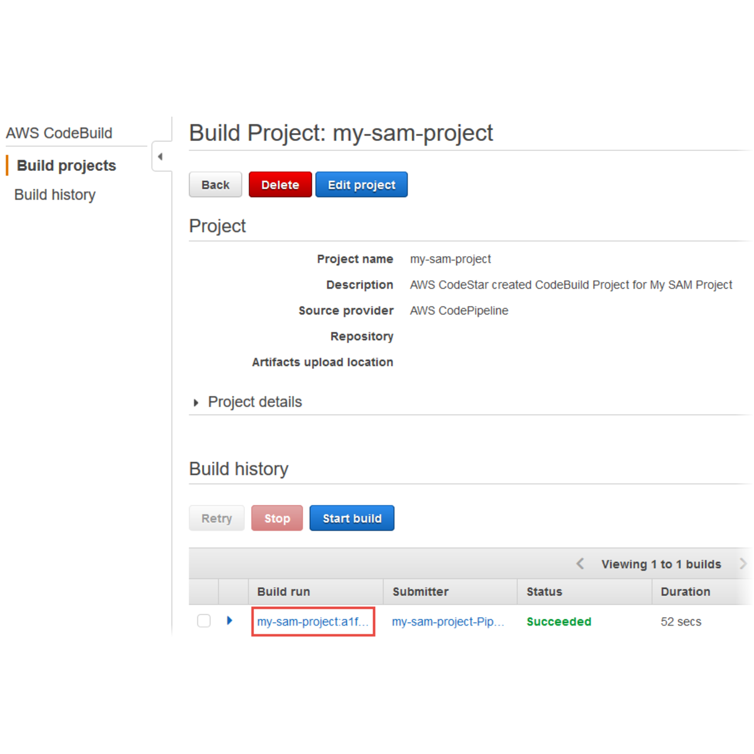Click the Status column header
The height and width of the screenshot is (754, 754).
544,591
